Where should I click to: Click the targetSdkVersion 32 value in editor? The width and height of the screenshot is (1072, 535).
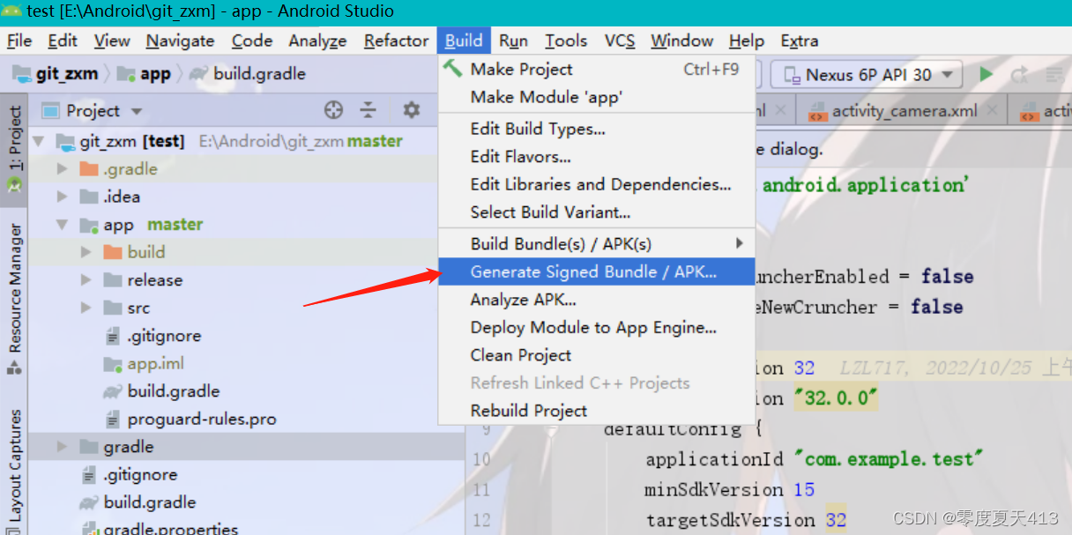pyautogui.click(x=836, y=520)
